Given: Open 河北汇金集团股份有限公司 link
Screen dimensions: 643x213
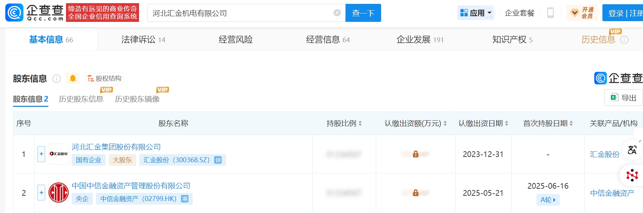Looking at the screenshot, I should [x=116, y=147].
